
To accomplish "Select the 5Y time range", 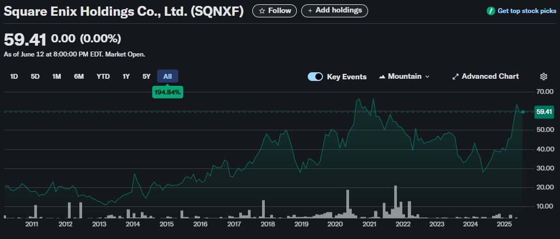I will click(146, 77).
